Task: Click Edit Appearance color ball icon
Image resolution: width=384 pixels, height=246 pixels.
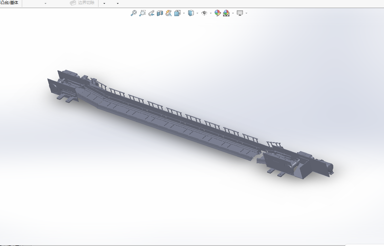Action: point(217,13)
